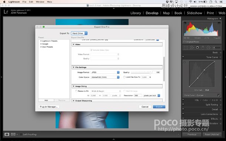Enable the Limit File Size To checkbox

[124, 77]
